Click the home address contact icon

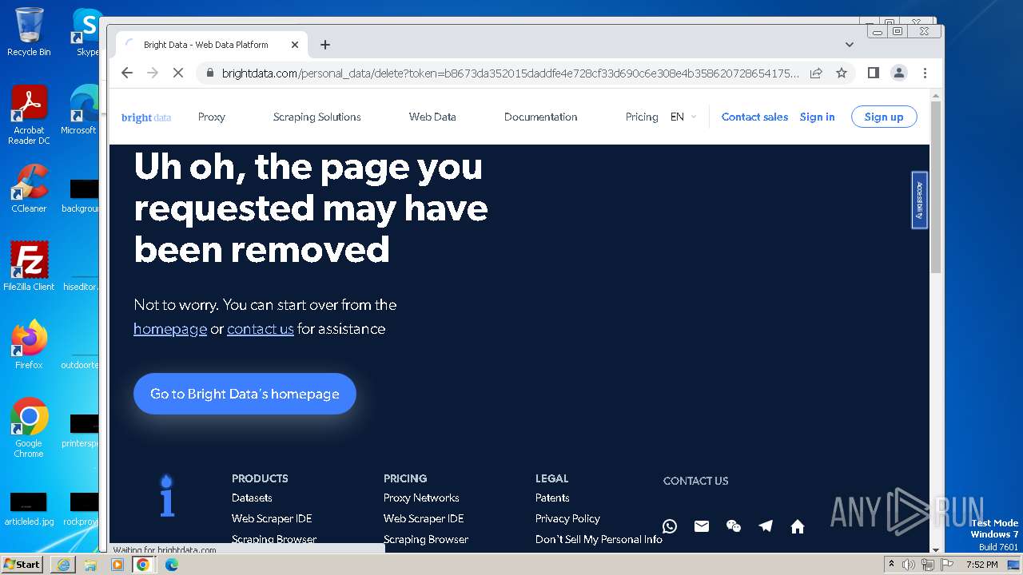pos(798,526)
